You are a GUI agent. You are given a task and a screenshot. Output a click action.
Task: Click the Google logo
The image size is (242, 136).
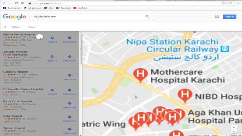point(14,17)
